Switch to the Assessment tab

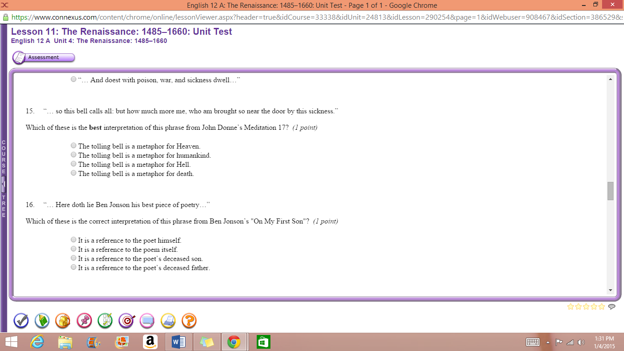click(43, 57)
